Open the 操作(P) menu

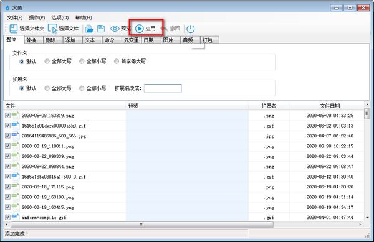tap(37, 17)
